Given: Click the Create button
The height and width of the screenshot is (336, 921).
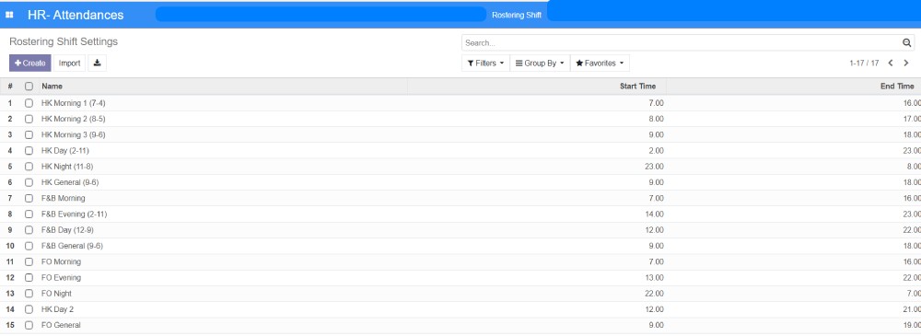Looking at the screenshot, I should 30,63.
